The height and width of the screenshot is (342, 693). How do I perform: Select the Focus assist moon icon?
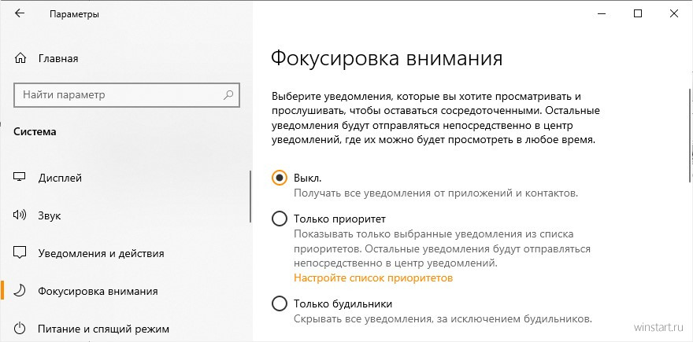[20, 291]
